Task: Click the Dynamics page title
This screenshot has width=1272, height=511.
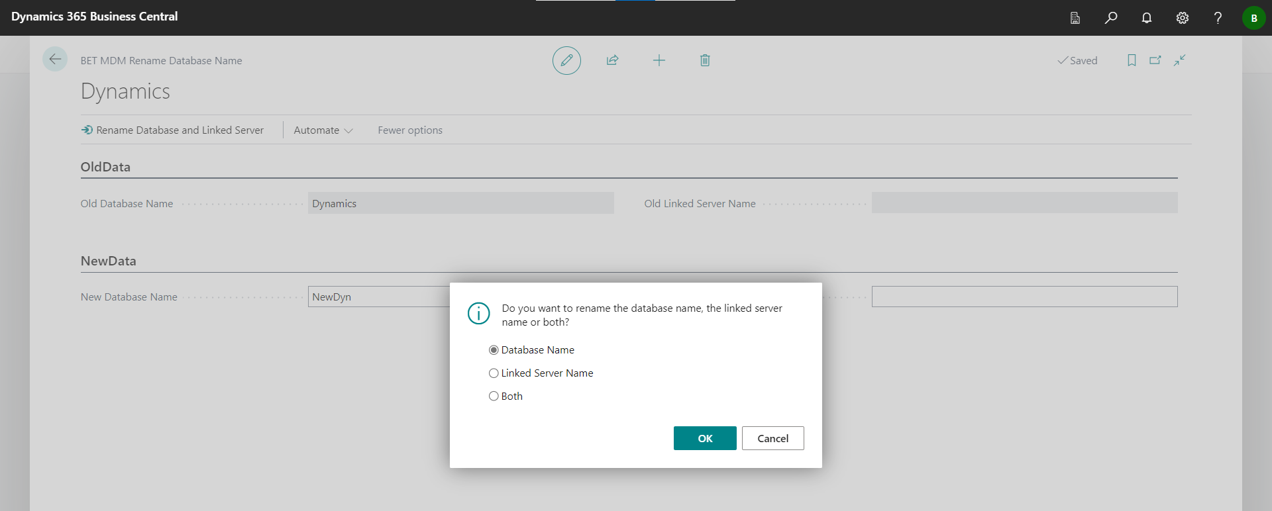Action: pyautogui.click(x=125, y=91)
